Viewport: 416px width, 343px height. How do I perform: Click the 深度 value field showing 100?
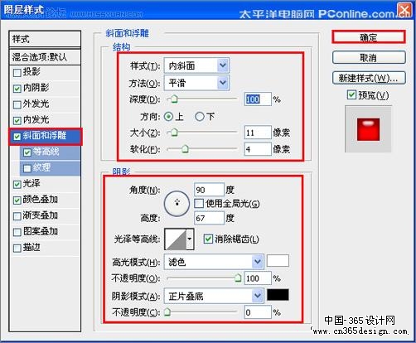tap(258, 99)
